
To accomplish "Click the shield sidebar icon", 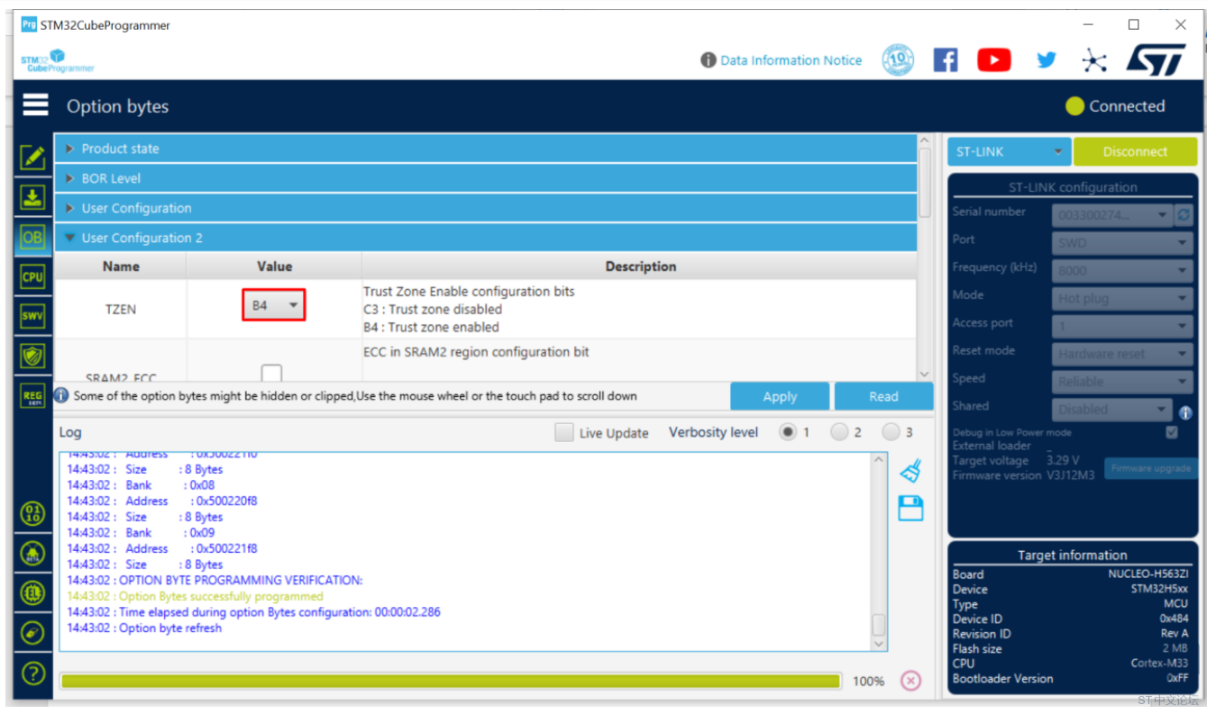I will coord(33,356).
